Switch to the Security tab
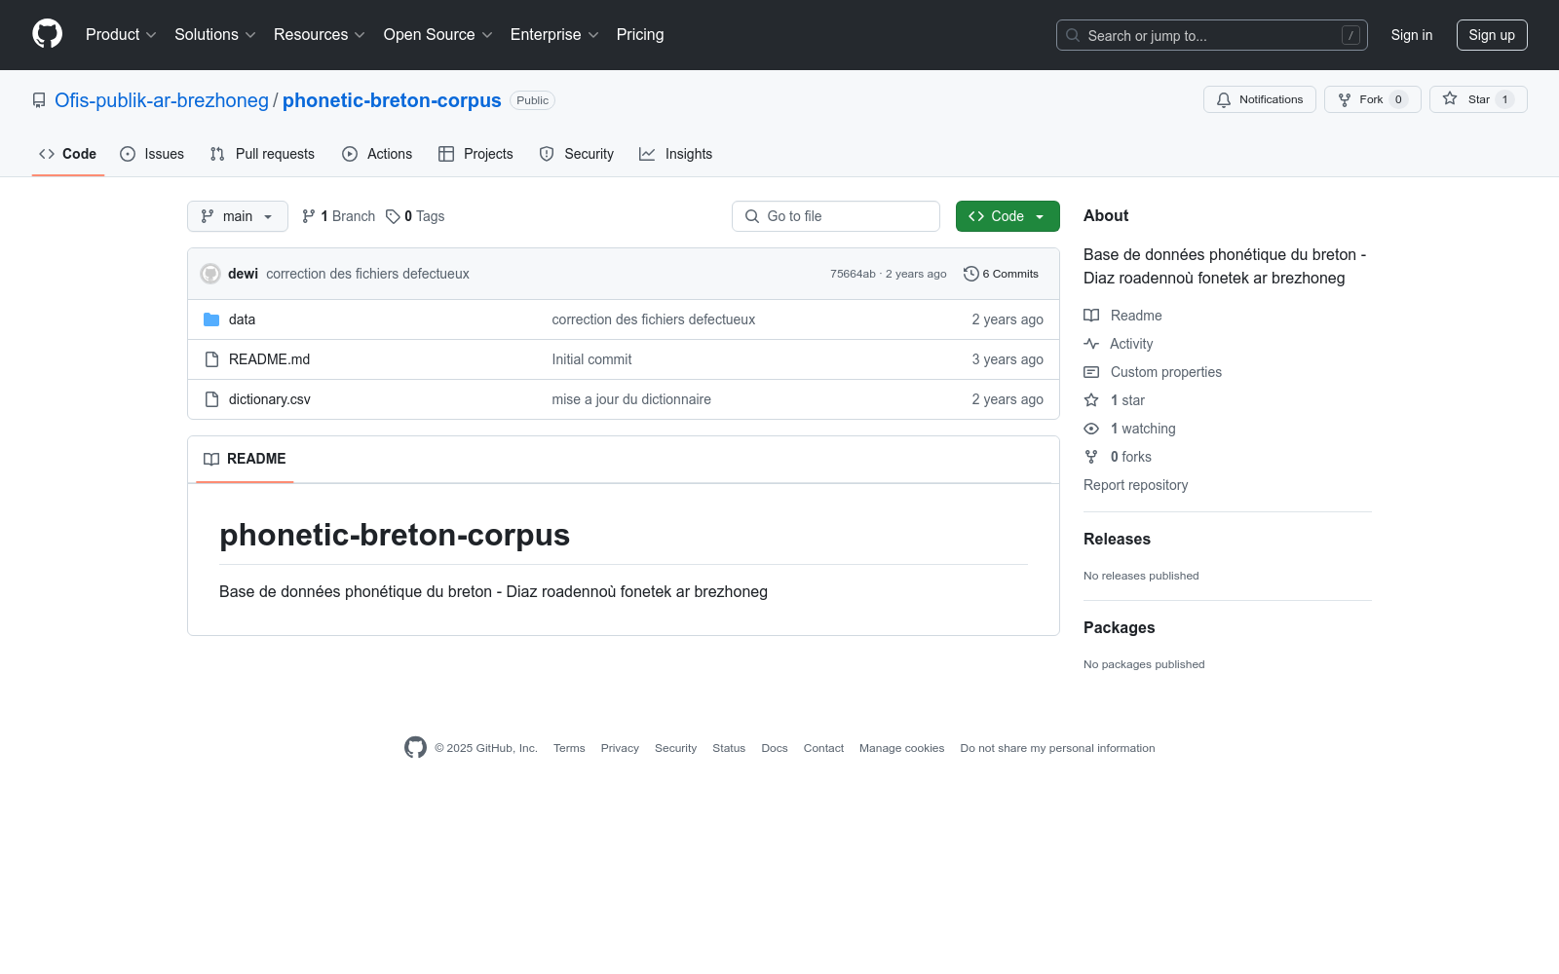Screen dimensions: 1559x974 (x=577, y=154)
